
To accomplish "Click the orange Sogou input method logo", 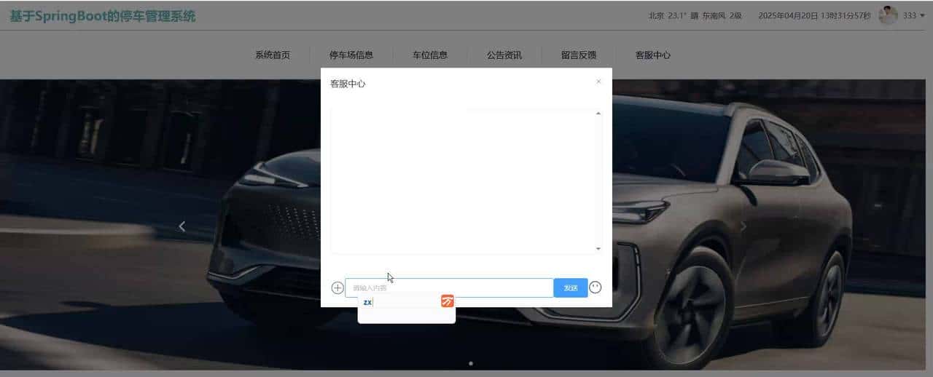I will [x=448, y=301].
